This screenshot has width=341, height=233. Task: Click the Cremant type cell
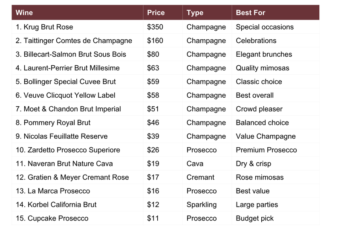click(200, 177)
